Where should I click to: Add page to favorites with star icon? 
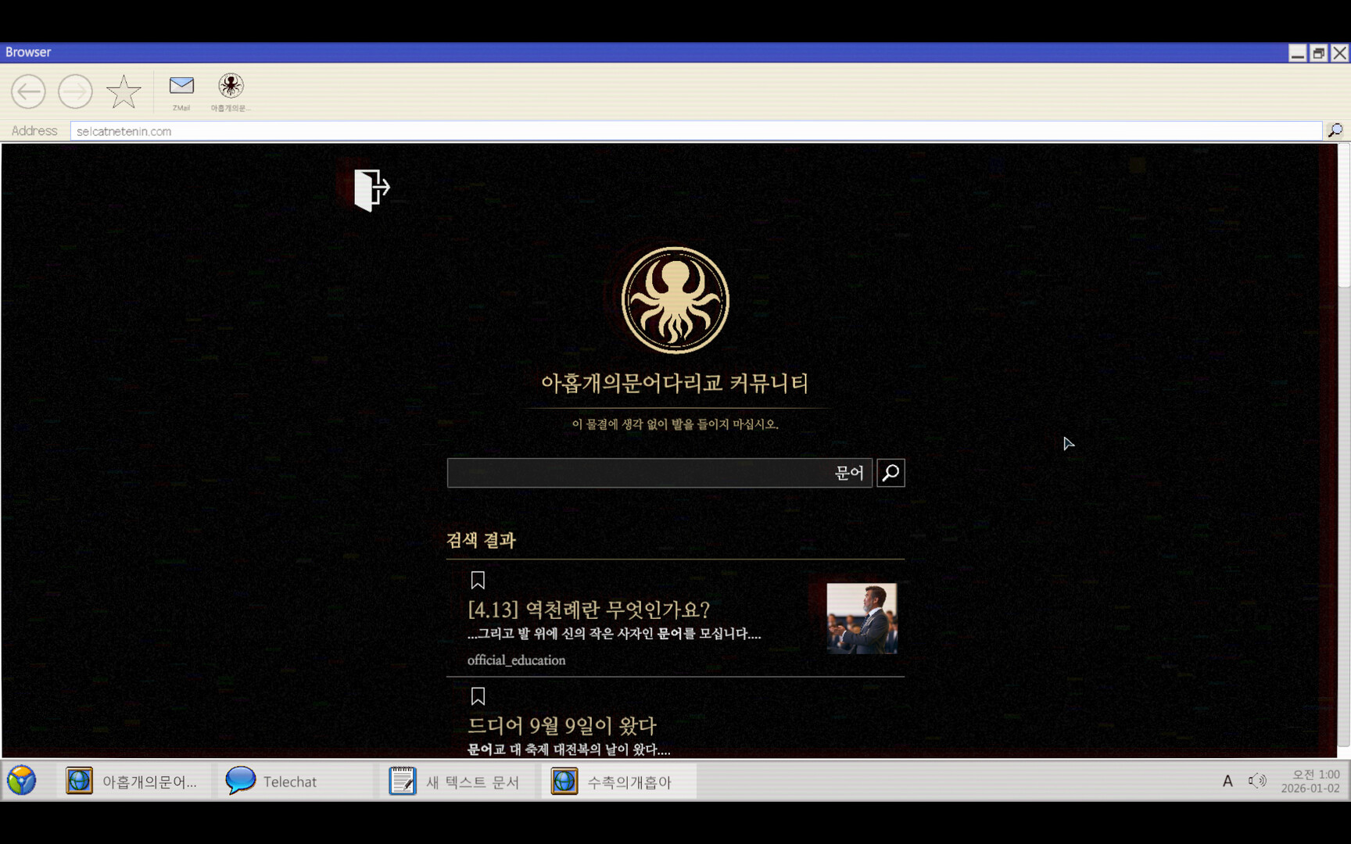[x=124, y=91]
